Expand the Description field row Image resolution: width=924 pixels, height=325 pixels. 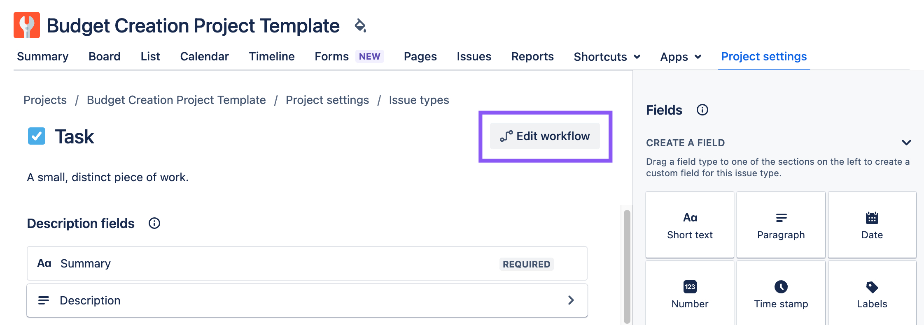click(x=571, y=300)
